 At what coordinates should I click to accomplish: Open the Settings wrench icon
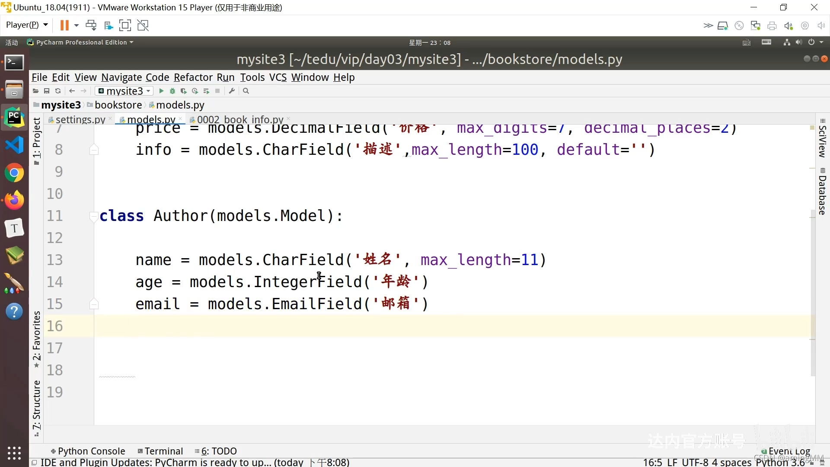pyautogui.click(x=232, y=91)
